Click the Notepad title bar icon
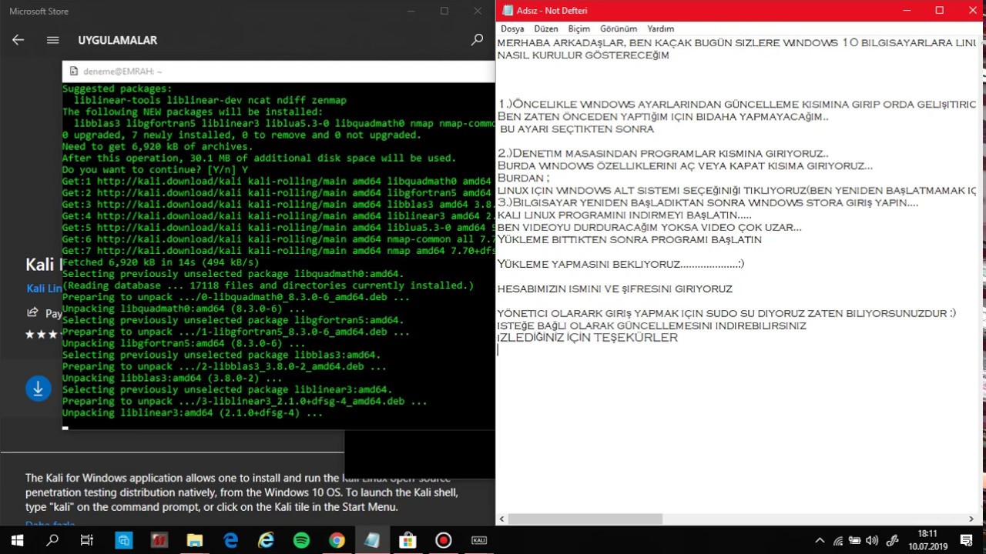Image resolution: width=986 pixels, height=554 pixels. click(508, 11)
